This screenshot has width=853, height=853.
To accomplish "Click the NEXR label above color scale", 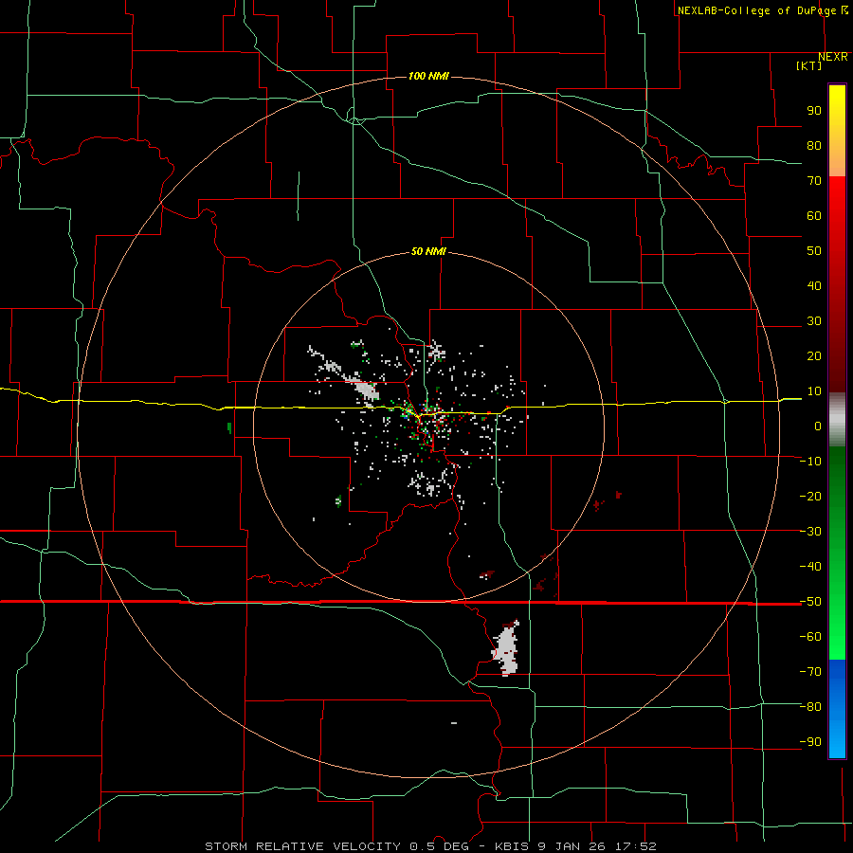I will click(x=833, y=57).
